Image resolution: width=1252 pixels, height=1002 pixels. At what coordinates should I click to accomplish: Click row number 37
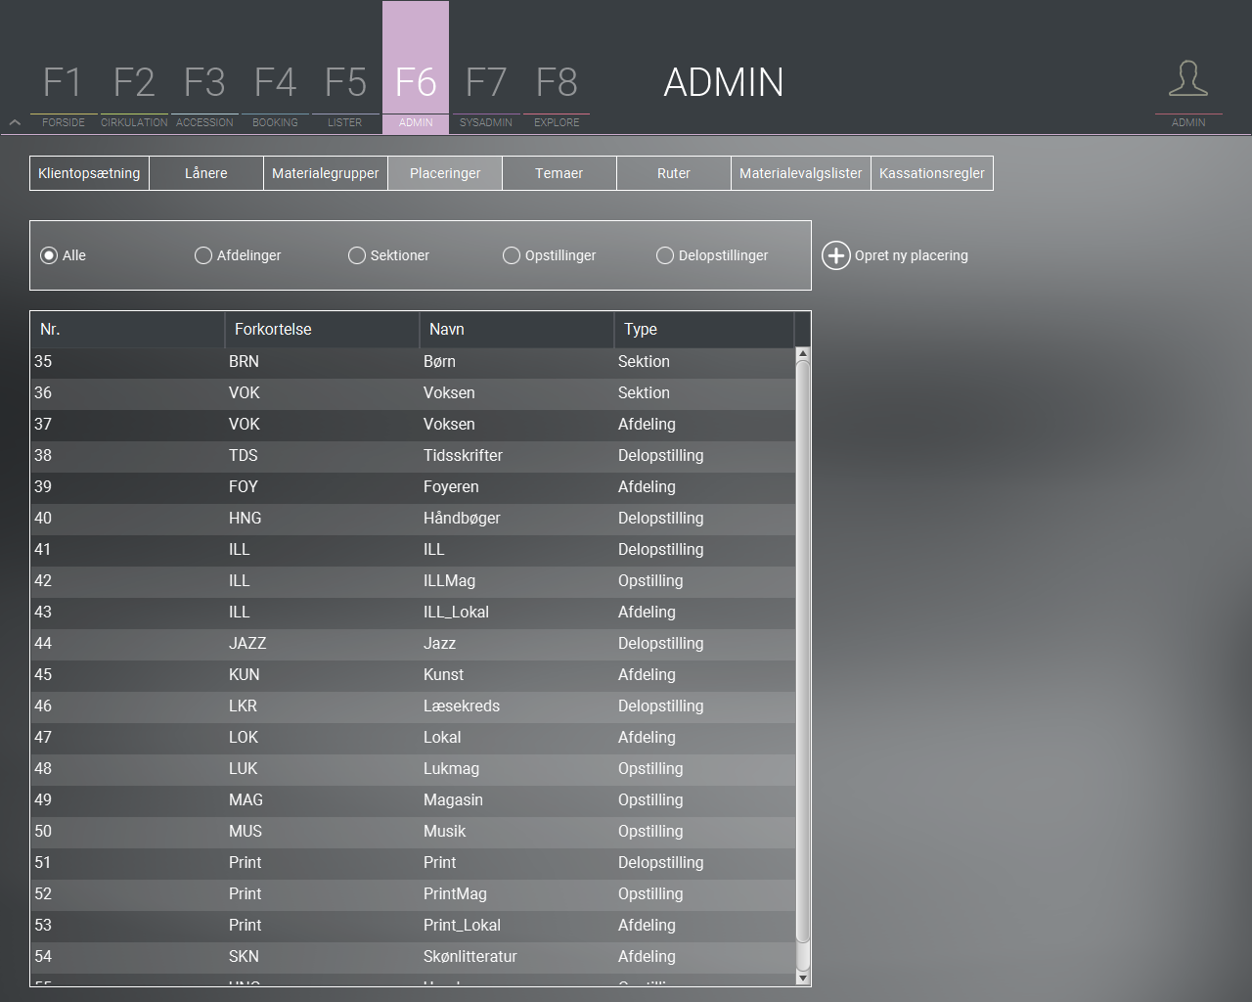(43, 424)
